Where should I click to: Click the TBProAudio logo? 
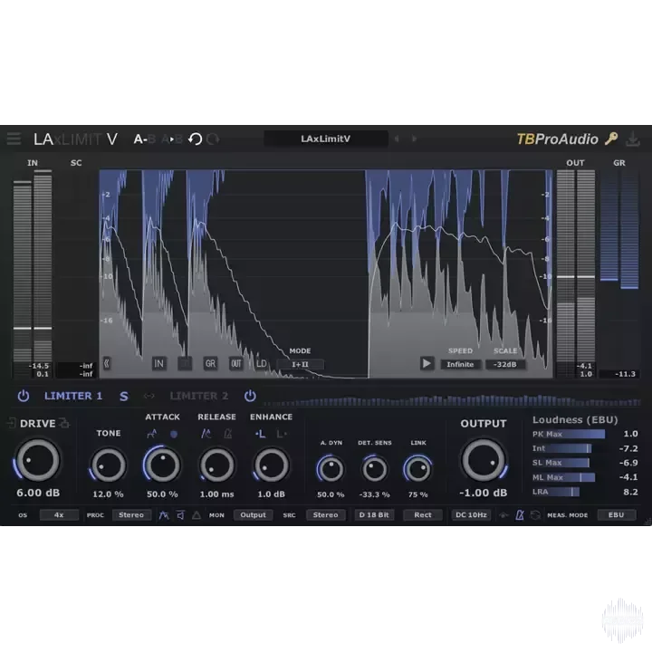(x=557, y=139)
